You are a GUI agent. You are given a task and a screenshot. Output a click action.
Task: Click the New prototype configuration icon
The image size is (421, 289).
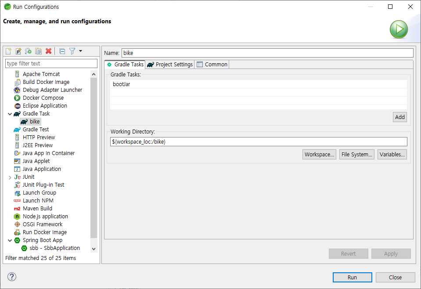tap(18, 51)
